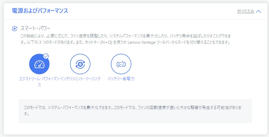Click the スマート・パワー heading text

(35, 29)
